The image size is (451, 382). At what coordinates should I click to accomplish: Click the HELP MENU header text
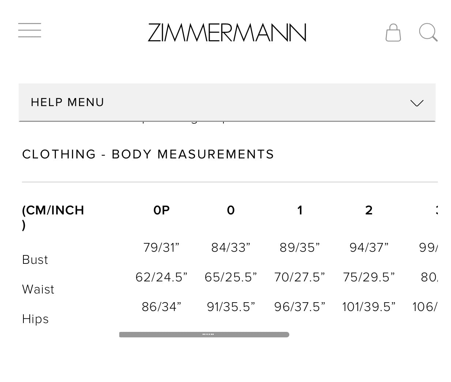coord(67,102)
